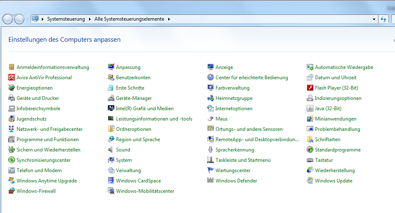The image size is (395, 213).
Task: Click the Avira AntiVir Professional icon
Action: tap(12, 77)
